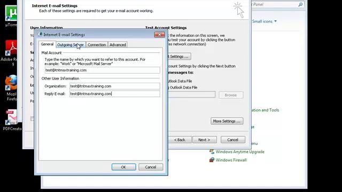Select existing Outlook Data File path field
The height and width of the screenshot is (192, 342).
pos(192,95)
